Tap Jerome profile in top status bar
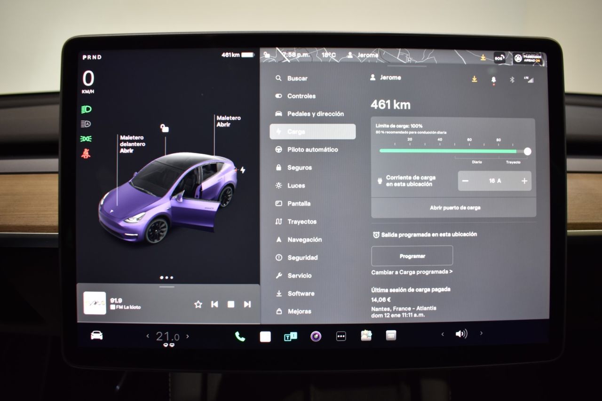602x401 pixels. tap(363, 55)
